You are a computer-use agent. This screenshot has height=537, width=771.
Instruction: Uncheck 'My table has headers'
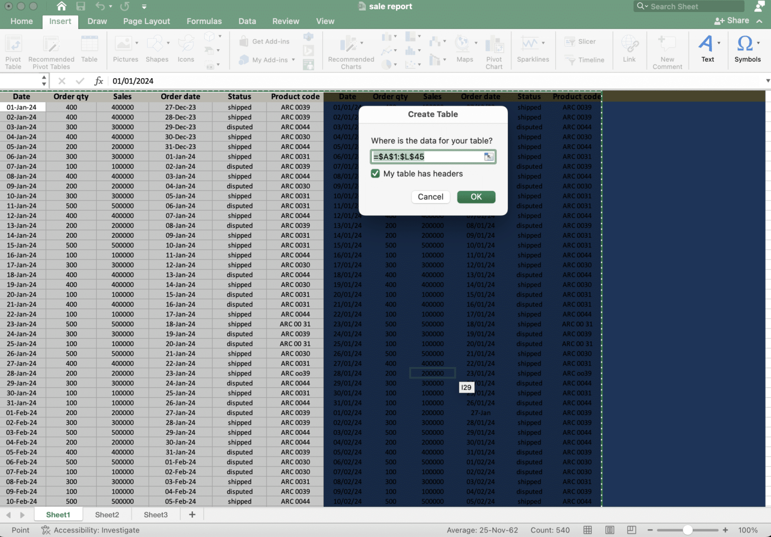[375, 173]
